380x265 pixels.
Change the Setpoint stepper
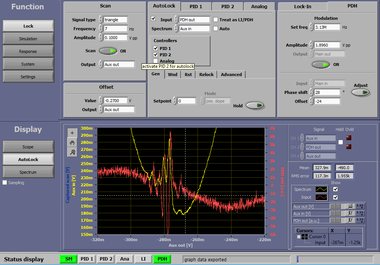(x=175, y=101)
